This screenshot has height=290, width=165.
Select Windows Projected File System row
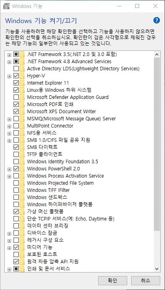(60, 183)
